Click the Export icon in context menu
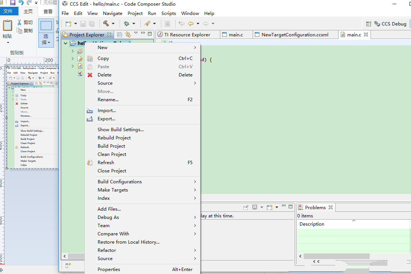Image resolution: width=411 pixels, height=274 pixels. pyautogui.click(x=90, y=119)
